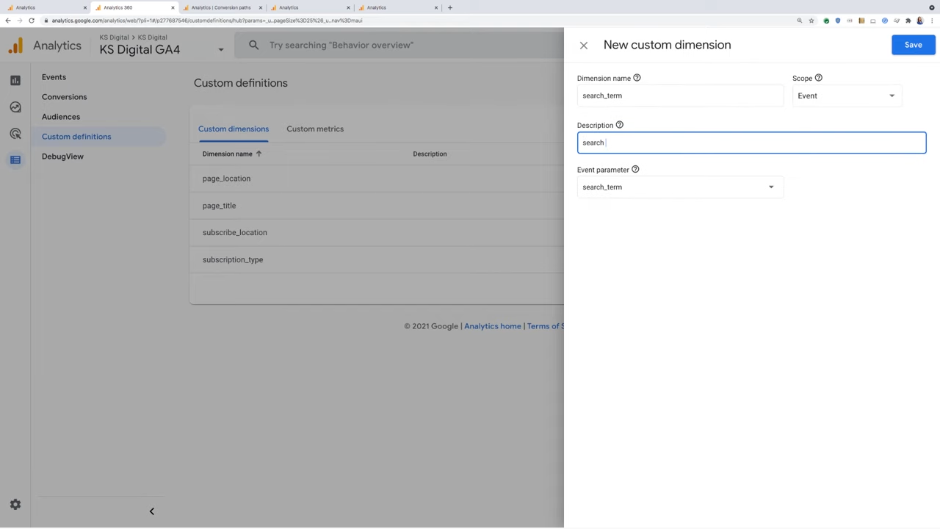Open the Scope help tooltip icon
Viewport: 940px width, 529px height.
(x=818, y=78)
